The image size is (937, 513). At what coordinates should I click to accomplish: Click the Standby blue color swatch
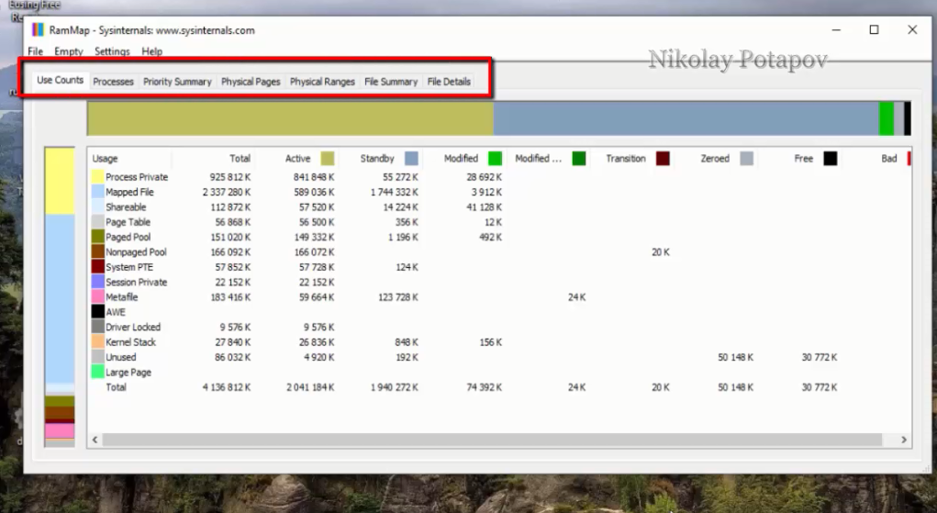[x=411, y=159]
